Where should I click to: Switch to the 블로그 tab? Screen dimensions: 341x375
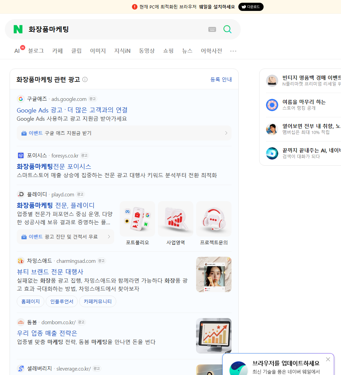tap(36, 51)
